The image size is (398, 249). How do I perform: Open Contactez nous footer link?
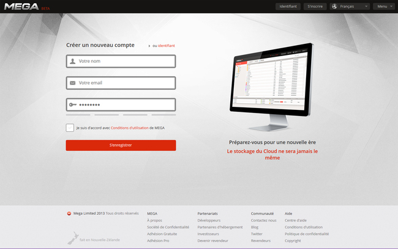coord(263,220)
